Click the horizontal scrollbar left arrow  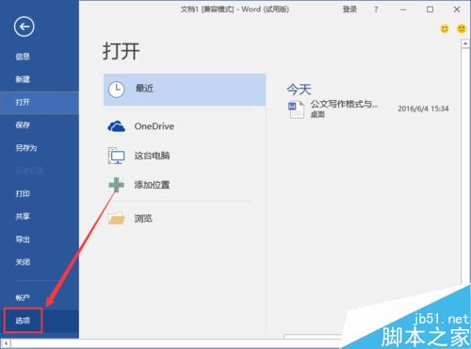pyautogui.click(x=6, y=343)
